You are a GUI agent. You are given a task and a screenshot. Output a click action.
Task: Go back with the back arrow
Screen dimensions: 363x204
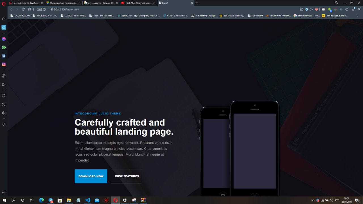[11, 9]
